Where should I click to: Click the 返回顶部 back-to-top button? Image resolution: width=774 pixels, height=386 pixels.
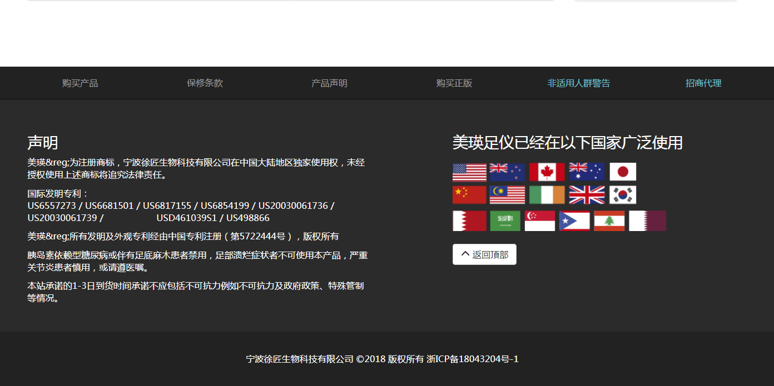[x=484, y=254]
